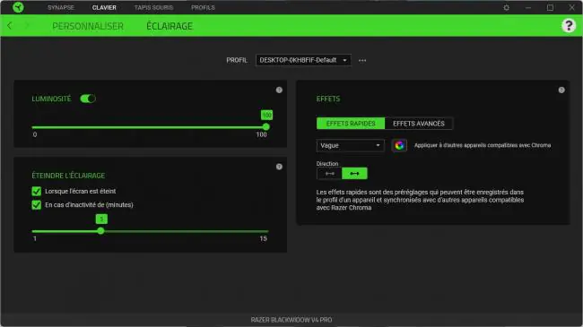
Task: Click the Razer logo icon
Action: pyautogui.click(x=18, y=7)
